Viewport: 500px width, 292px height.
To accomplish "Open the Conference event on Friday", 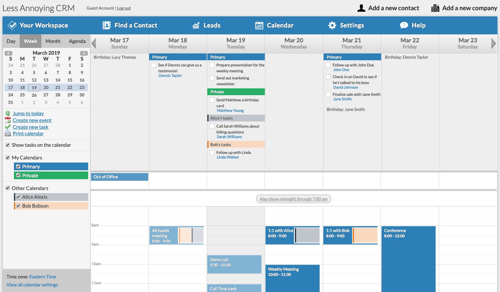I will (408, 259).
